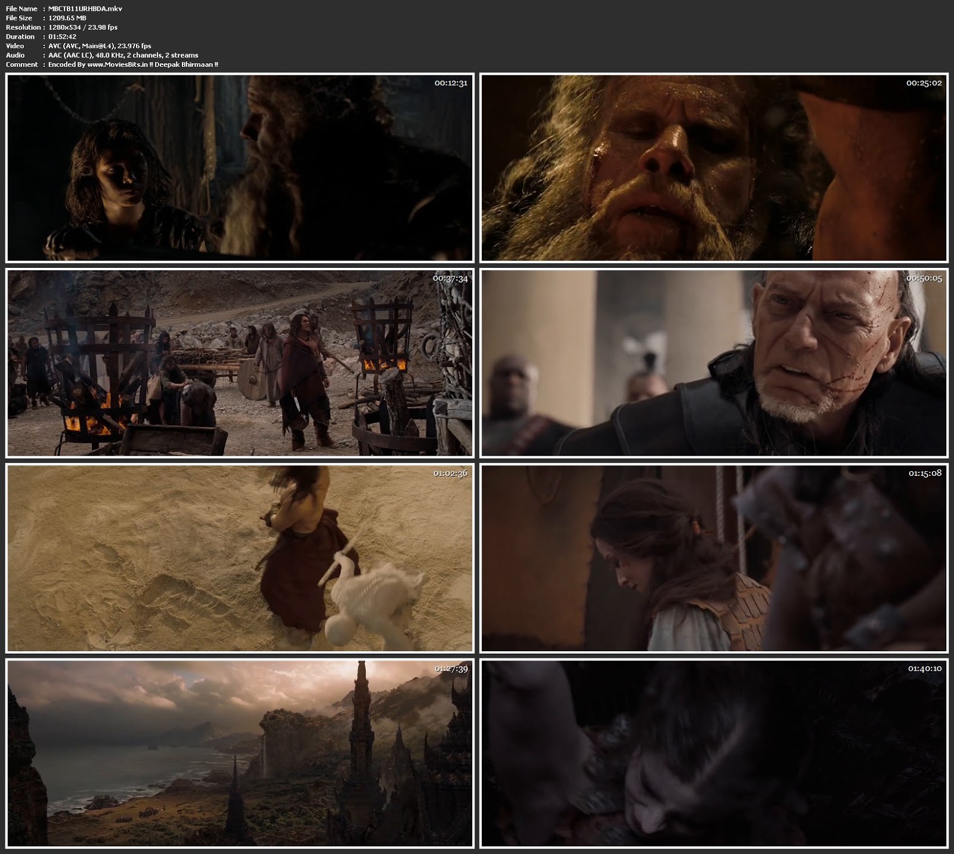Open the dark frame at 01:40:10
Screen dimensions: 954x854
pyautogui.click(x=714, y=753)
